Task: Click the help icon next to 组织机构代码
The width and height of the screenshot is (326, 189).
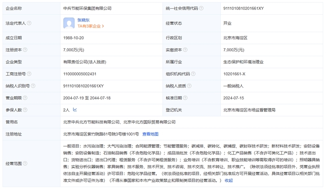Action: coord(197,74)
